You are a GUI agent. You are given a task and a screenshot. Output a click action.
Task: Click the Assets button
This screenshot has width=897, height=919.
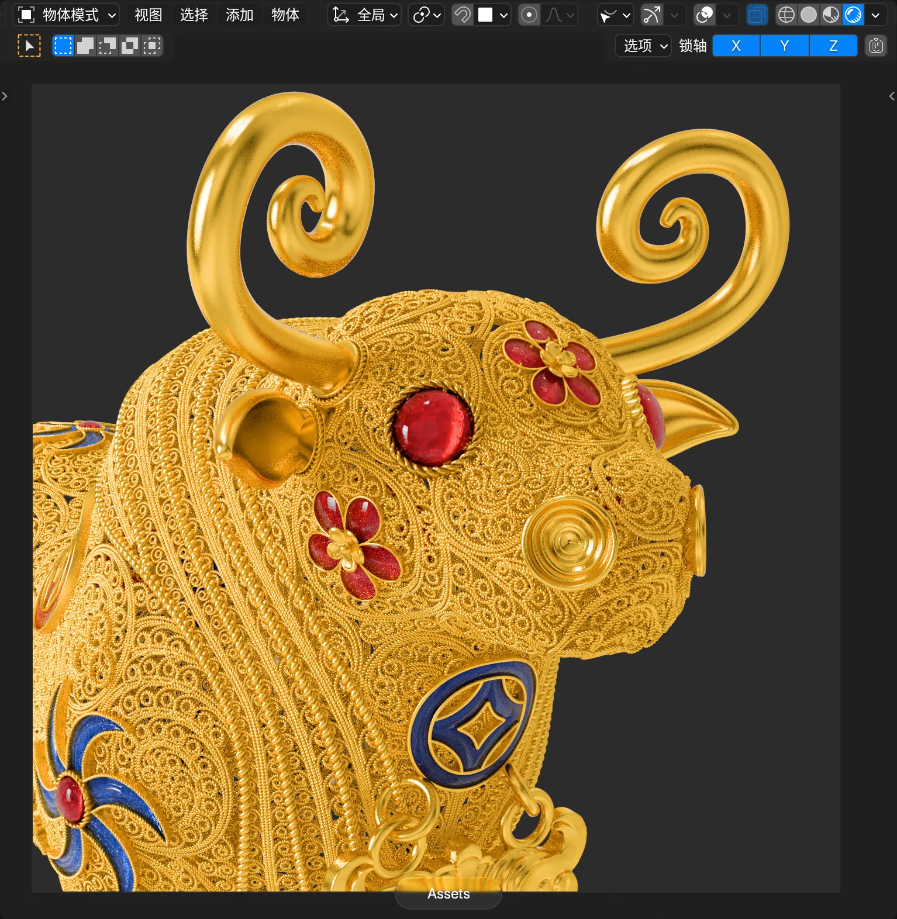[448, 894]
